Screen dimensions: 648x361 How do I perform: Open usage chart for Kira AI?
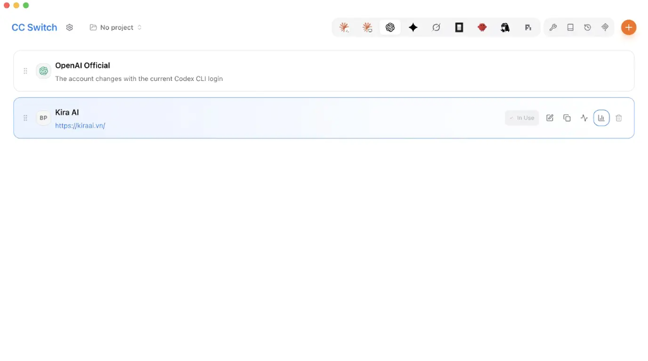(x=601, y=118)
